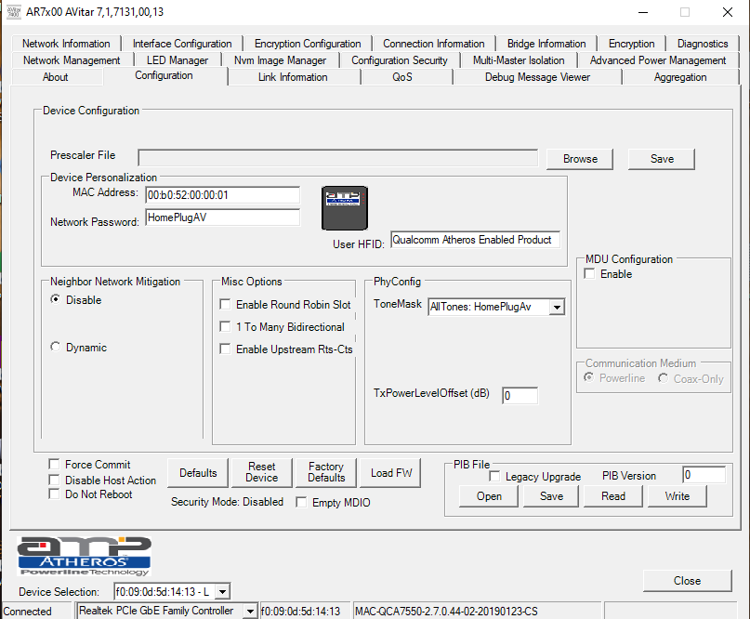Open the Interface Configuration tab

click(x=182, y=44)
